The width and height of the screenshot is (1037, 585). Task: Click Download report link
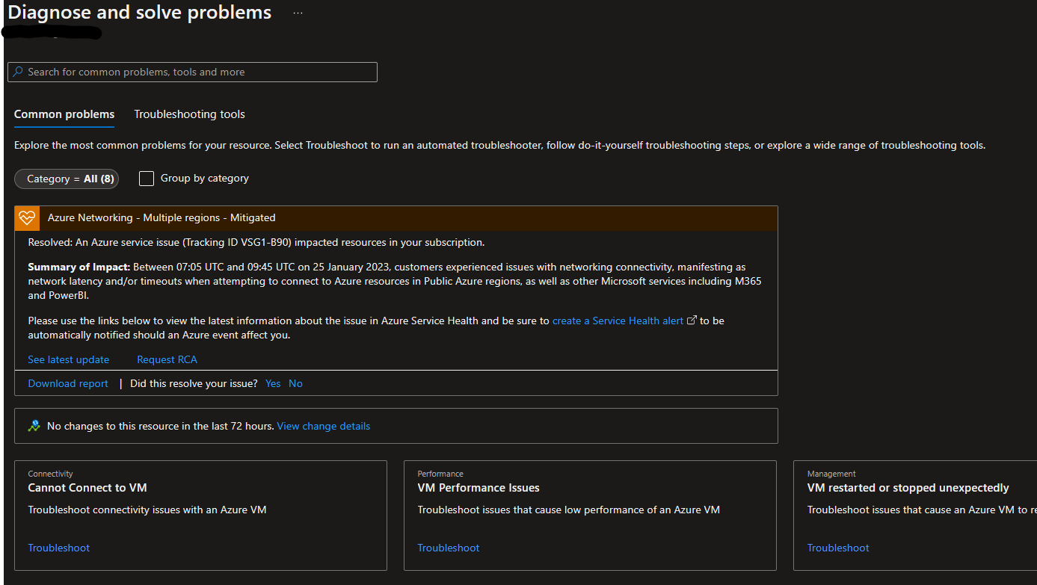(x=68, y=383)
